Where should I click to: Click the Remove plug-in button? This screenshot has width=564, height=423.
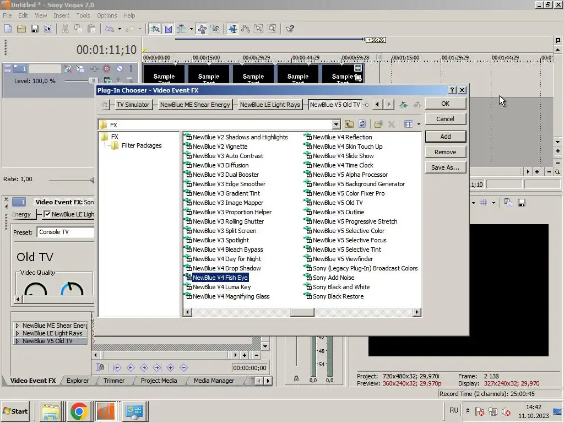point(445,152)
